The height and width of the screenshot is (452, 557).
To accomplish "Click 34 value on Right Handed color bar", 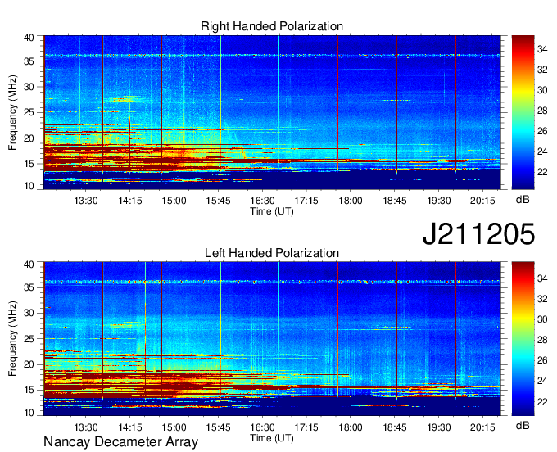I will pyautogui.click(x=542, y=49).
